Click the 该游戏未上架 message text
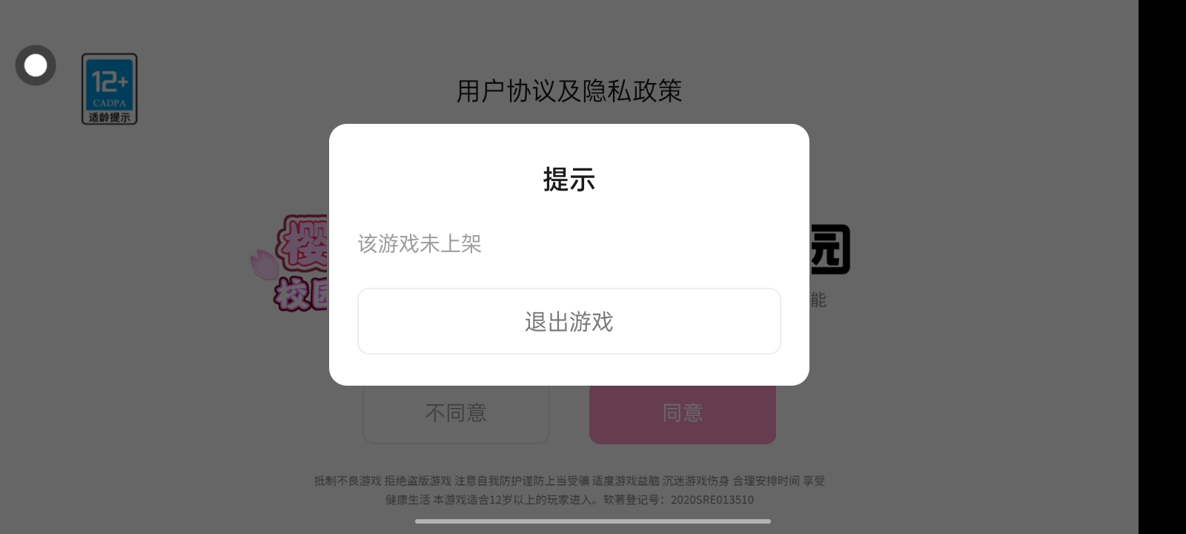The height and width of the screenshot is (534, 1186). pos(420,243)
